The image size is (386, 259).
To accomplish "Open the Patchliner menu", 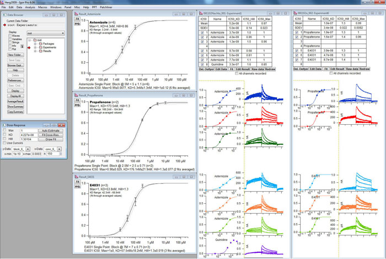I will (106, 7).
